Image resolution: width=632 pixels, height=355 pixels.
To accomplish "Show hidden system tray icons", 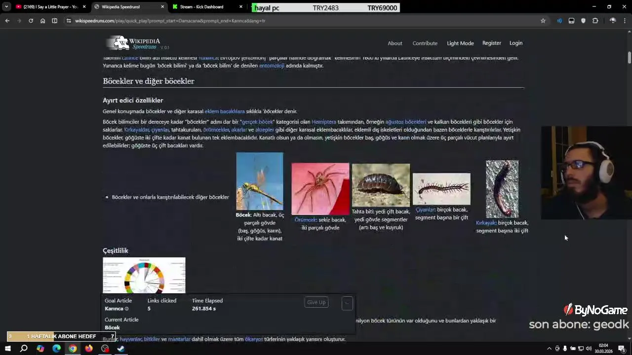I will point(549,349).
